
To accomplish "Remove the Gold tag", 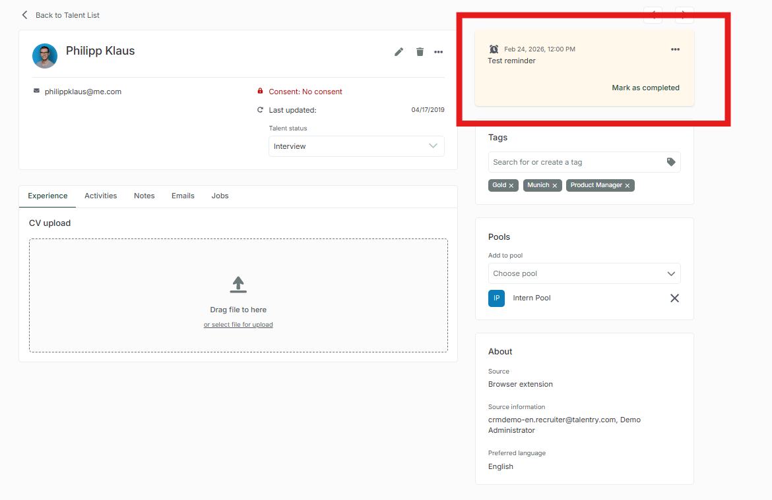I will 511,186.
